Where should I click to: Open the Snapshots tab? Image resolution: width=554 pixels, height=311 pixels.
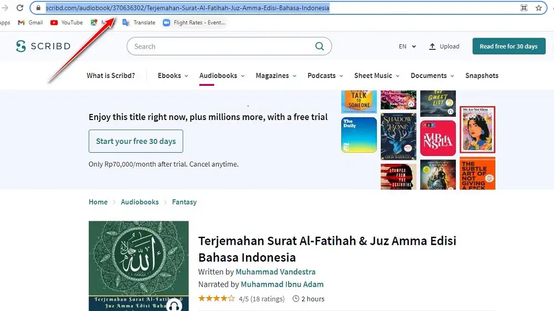coord(481,76)
